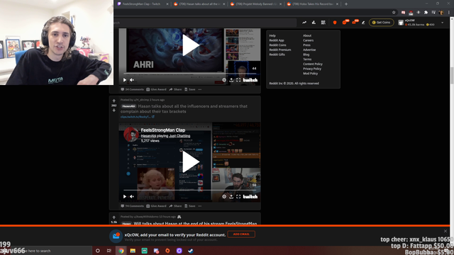Screen dimensions: 454x255
Task: Upvote the Hasan tax brackets post
Action: click(x=113, y=101)
